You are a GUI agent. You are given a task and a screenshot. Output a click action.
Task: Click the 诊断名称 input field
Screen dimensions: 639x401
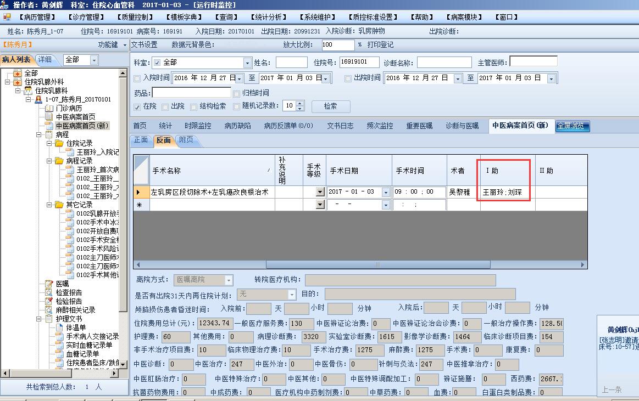pos(444,63)
